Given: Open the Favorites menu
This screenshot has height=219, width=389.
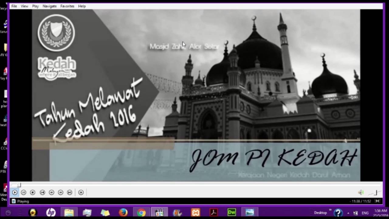Looking at the screenshot, I should pos(67,6).
